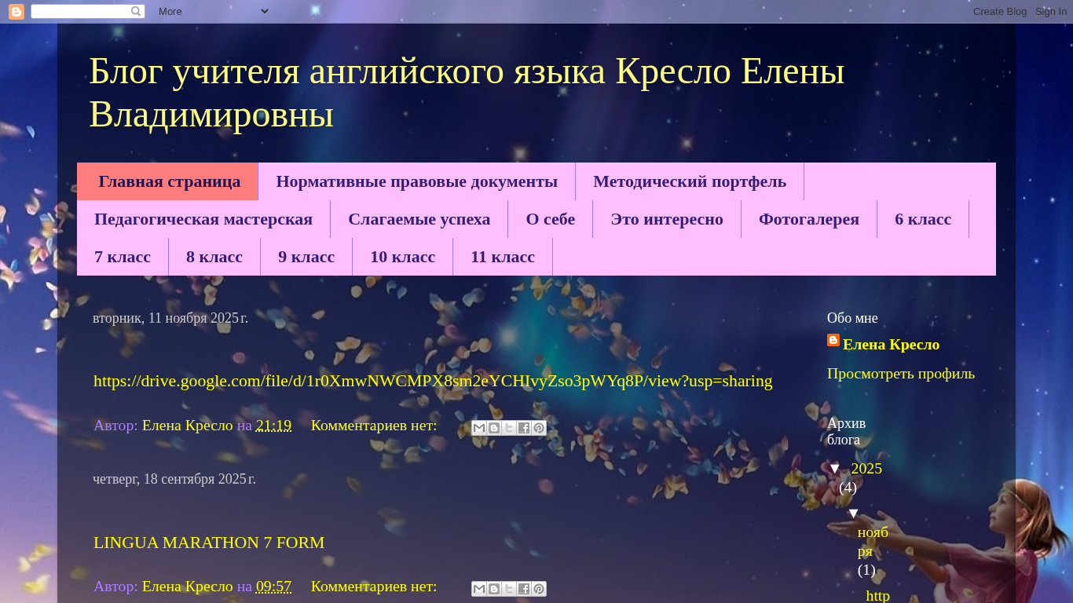1073x603 pixels.
Task: Click the date heading вторник, 11 ноября 2025 г.
Action: 170,318
